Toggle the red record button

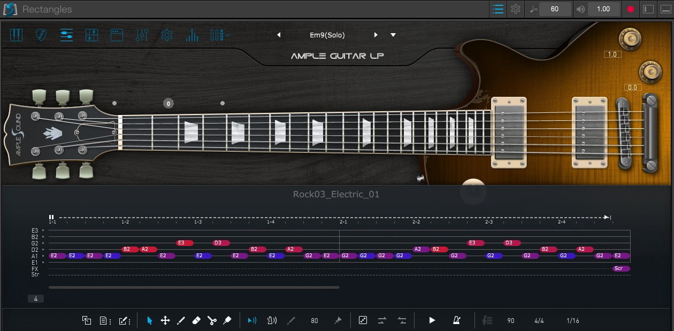coord(631,9)
